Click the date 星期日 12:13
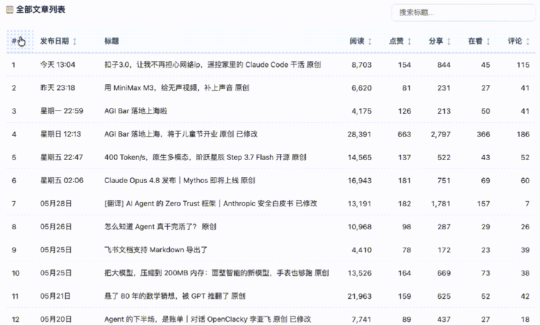The height and width of the screenshot is (325, 540). tap(60, 134)
